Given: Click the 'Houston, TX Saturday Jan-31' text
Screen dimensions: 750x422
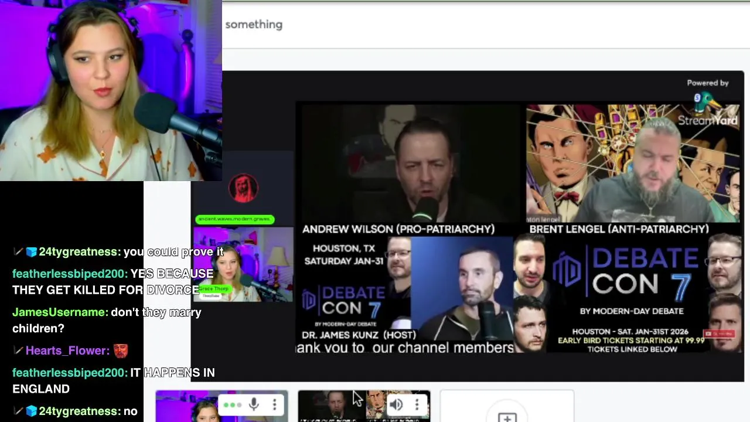Looking at the screenshot, I should (344, 254).
